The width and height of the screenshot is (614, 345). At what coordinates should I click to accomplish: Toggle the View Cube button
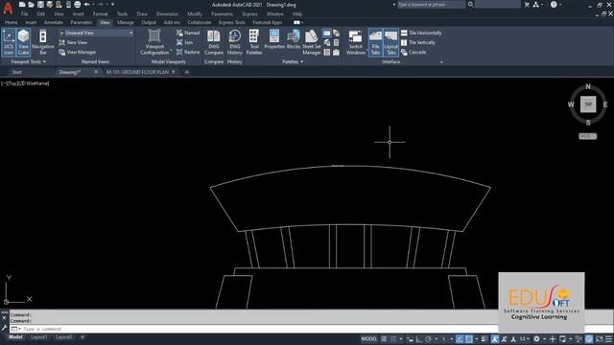(x=23, y=42)
